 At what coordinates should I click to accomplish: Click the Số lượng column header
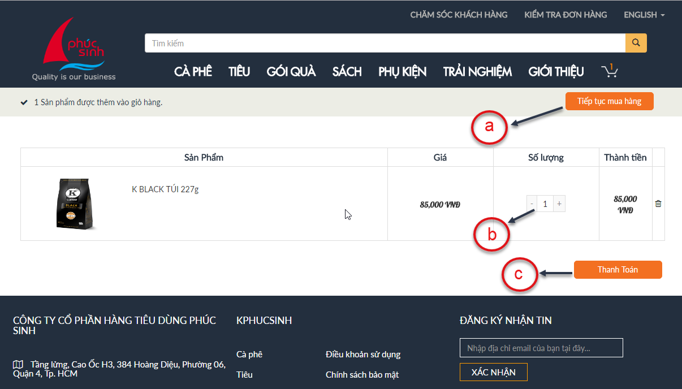(x=546, y=157)
